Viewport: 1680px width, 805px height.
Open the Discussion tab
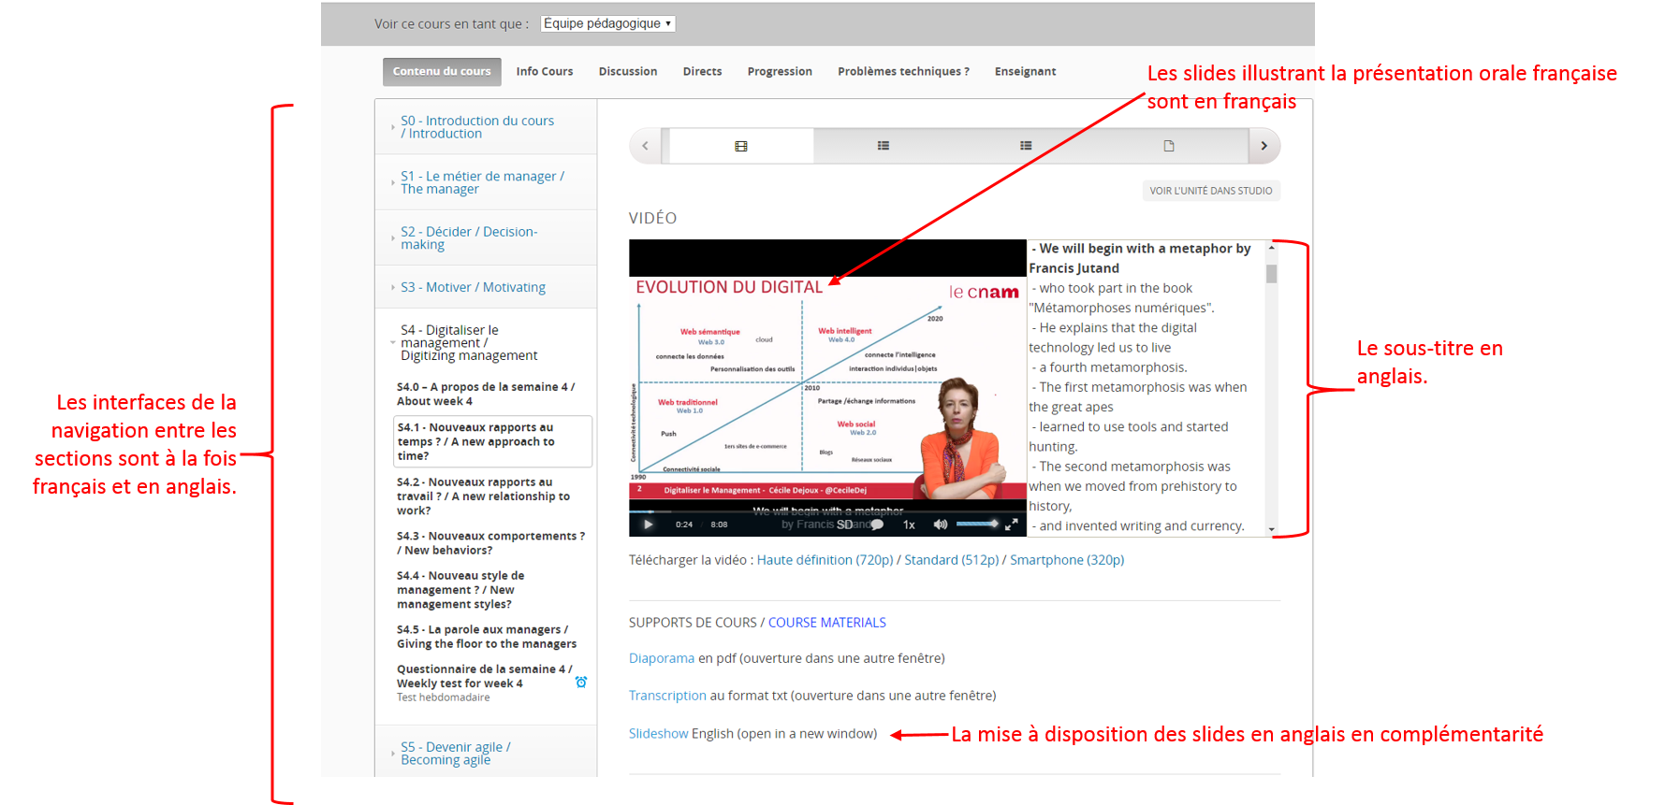628,71
